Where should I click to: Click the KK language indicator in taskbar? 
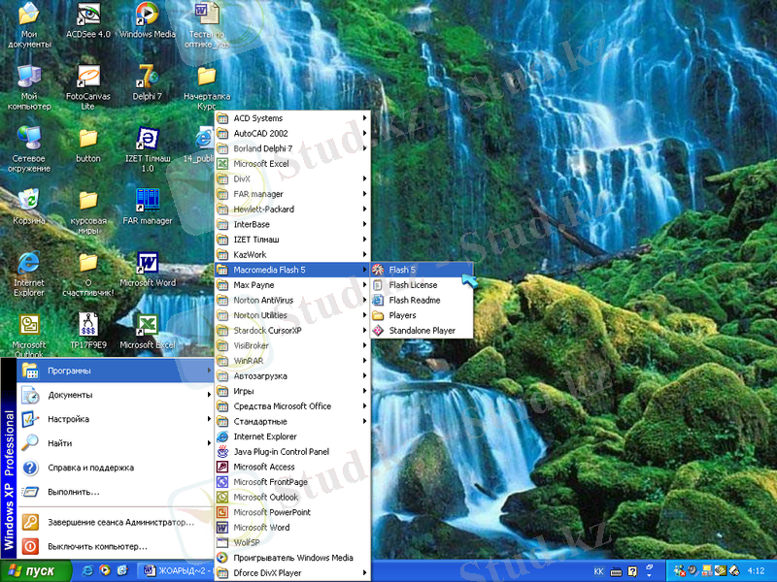tap(599, 571)
